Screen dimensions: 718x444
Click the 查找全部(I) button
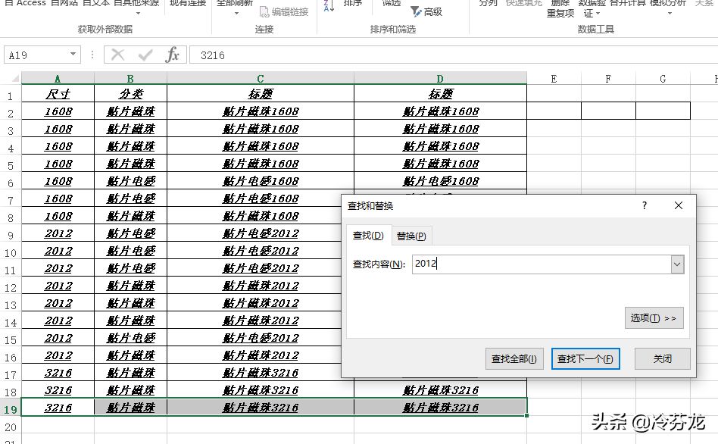[514, 359]
